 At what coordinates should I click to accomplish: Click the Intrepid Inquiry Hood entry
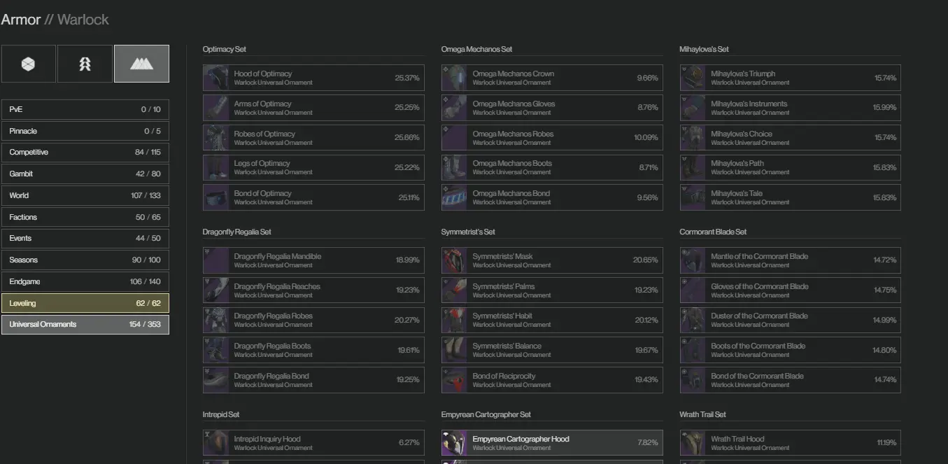point(313,443)
